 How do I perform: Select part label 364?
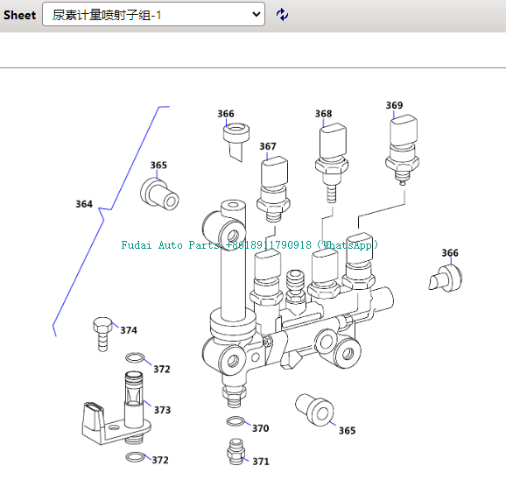84,204
